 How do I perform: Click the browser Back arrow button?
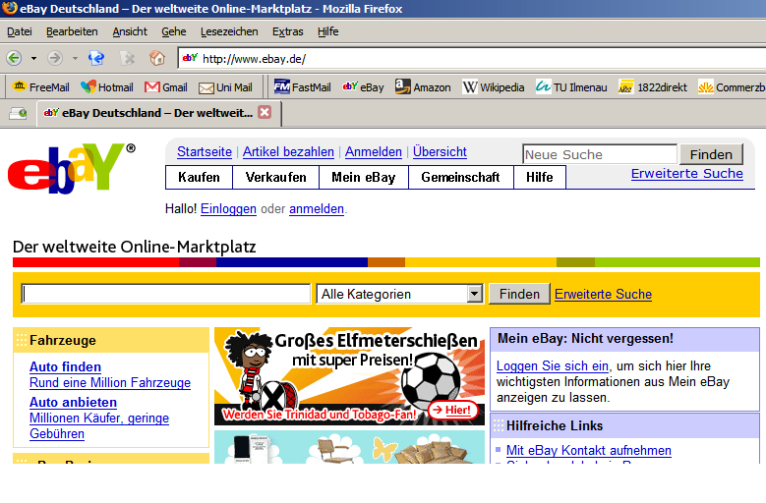point(15,58)
